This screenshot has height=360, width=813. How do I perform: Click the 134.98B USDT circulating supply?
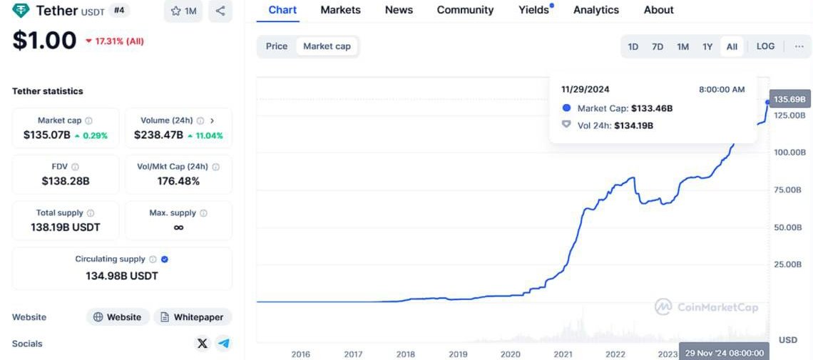click(x=122, y=276)
